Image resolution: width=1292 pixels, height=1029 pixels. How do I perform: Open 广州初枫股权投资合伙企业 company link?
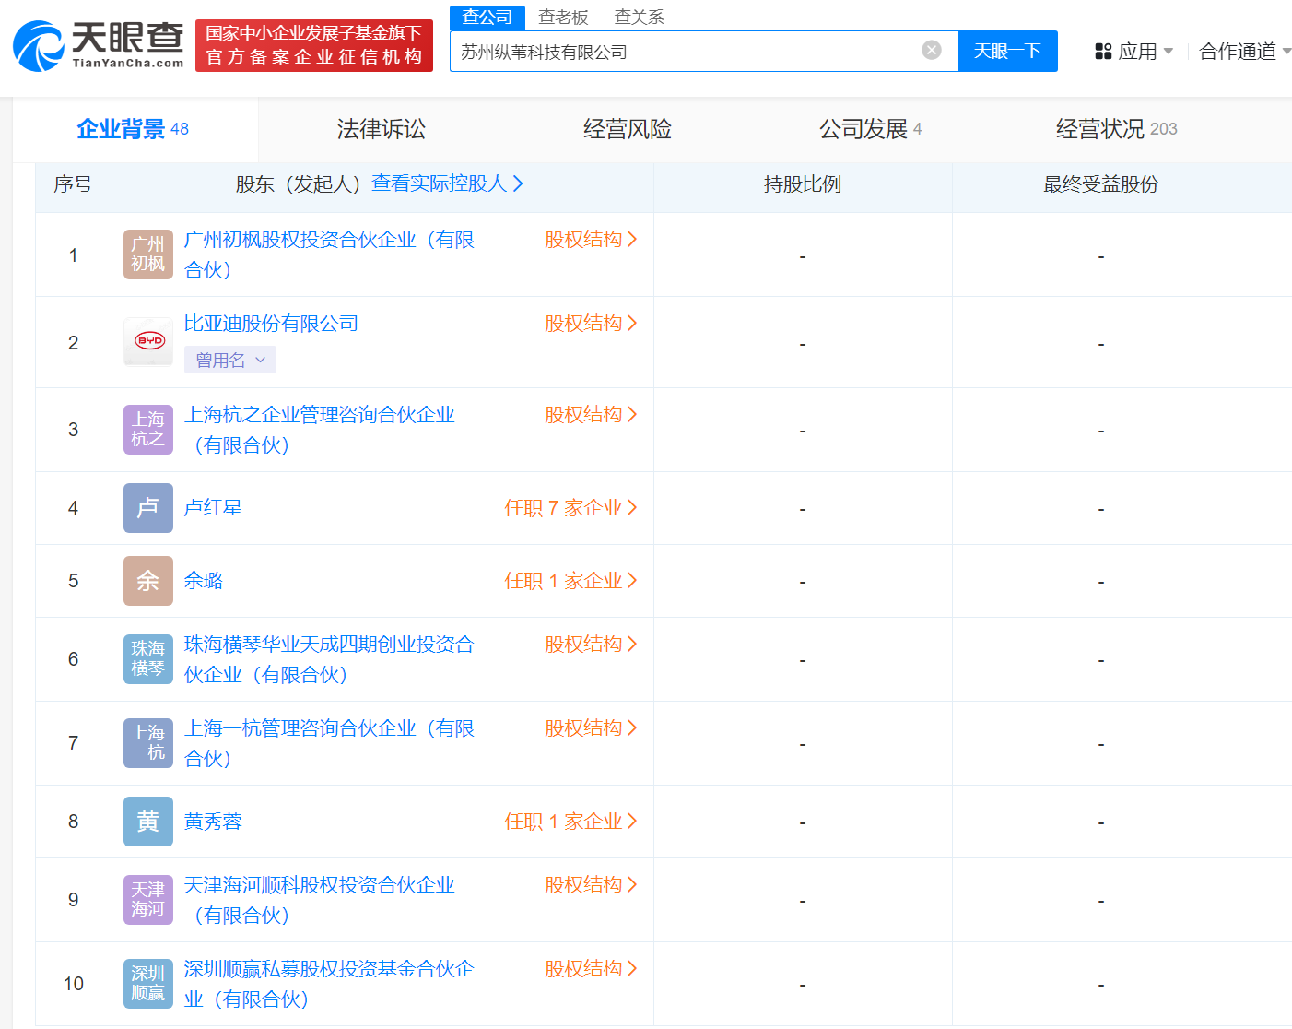329,254
